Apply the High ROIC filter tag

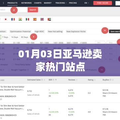(x=39, y=31)
